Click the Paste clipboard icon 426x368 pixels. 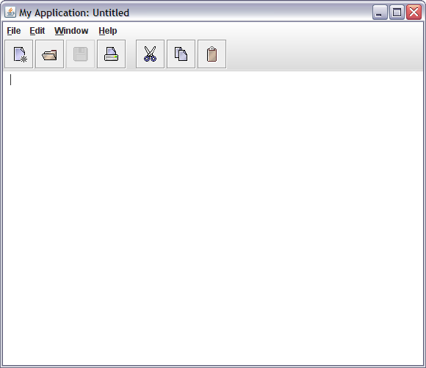point(212,54)
